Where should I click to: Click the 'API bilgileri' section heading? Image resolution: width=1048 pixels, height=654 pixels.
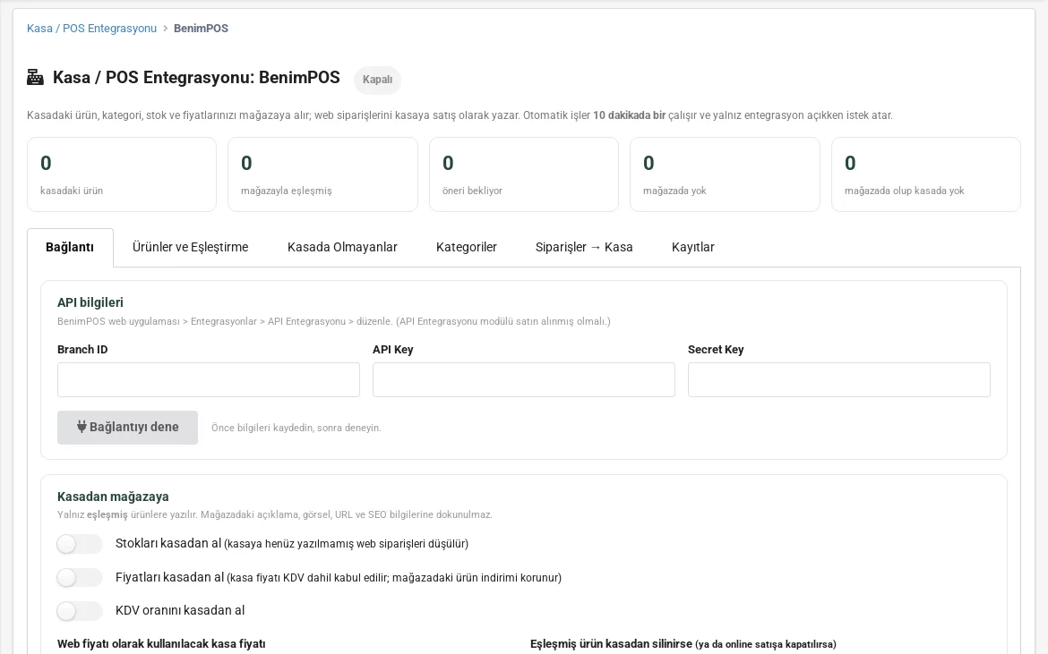tap(90, 303)
